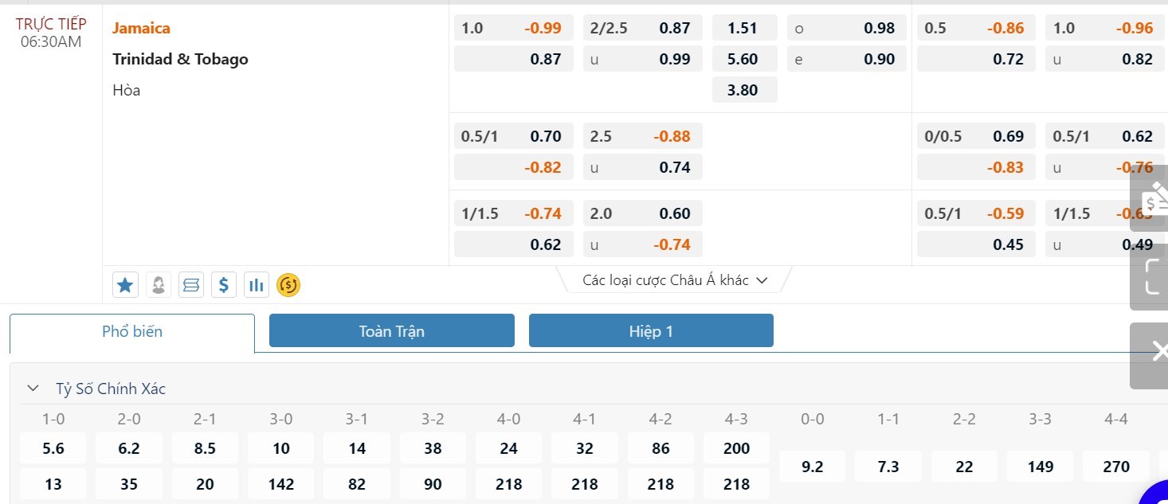Click the stacked layers icon under Hòa
1168x504 pixels.
click(191, 284)
